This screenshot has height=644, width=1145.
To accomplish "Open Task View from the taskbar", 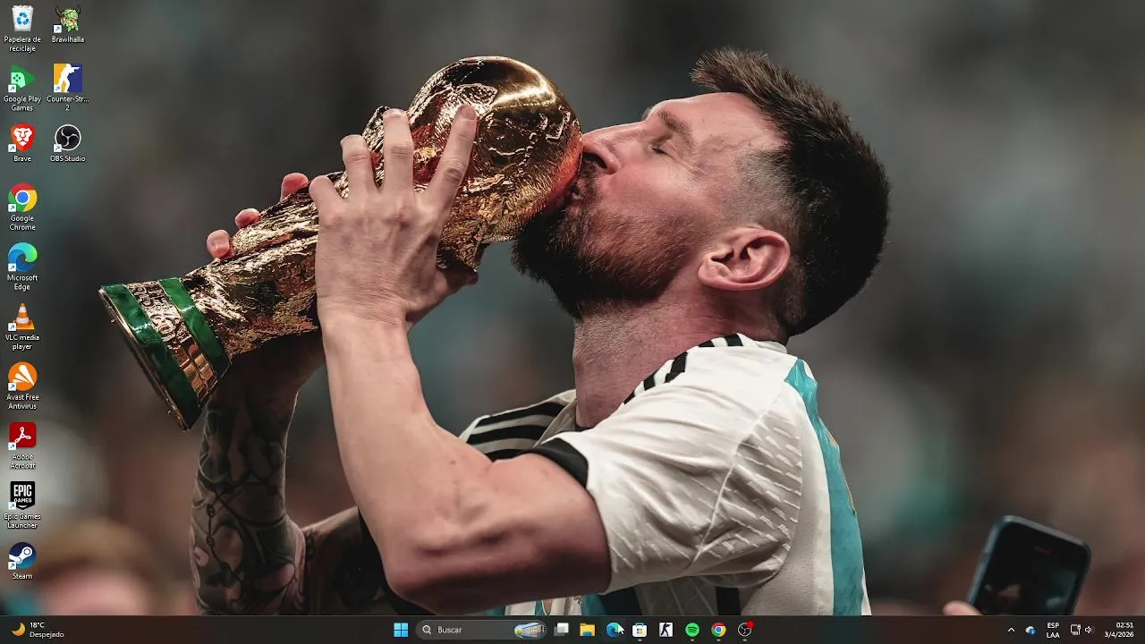I will click(562, 630).
